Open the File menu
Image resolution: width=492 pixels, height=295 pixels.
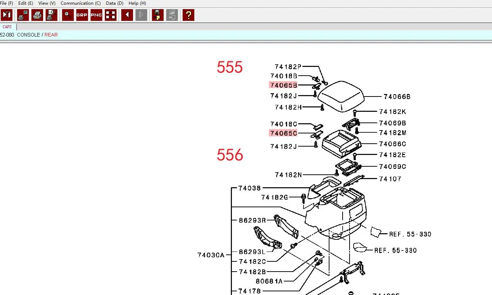7,3
